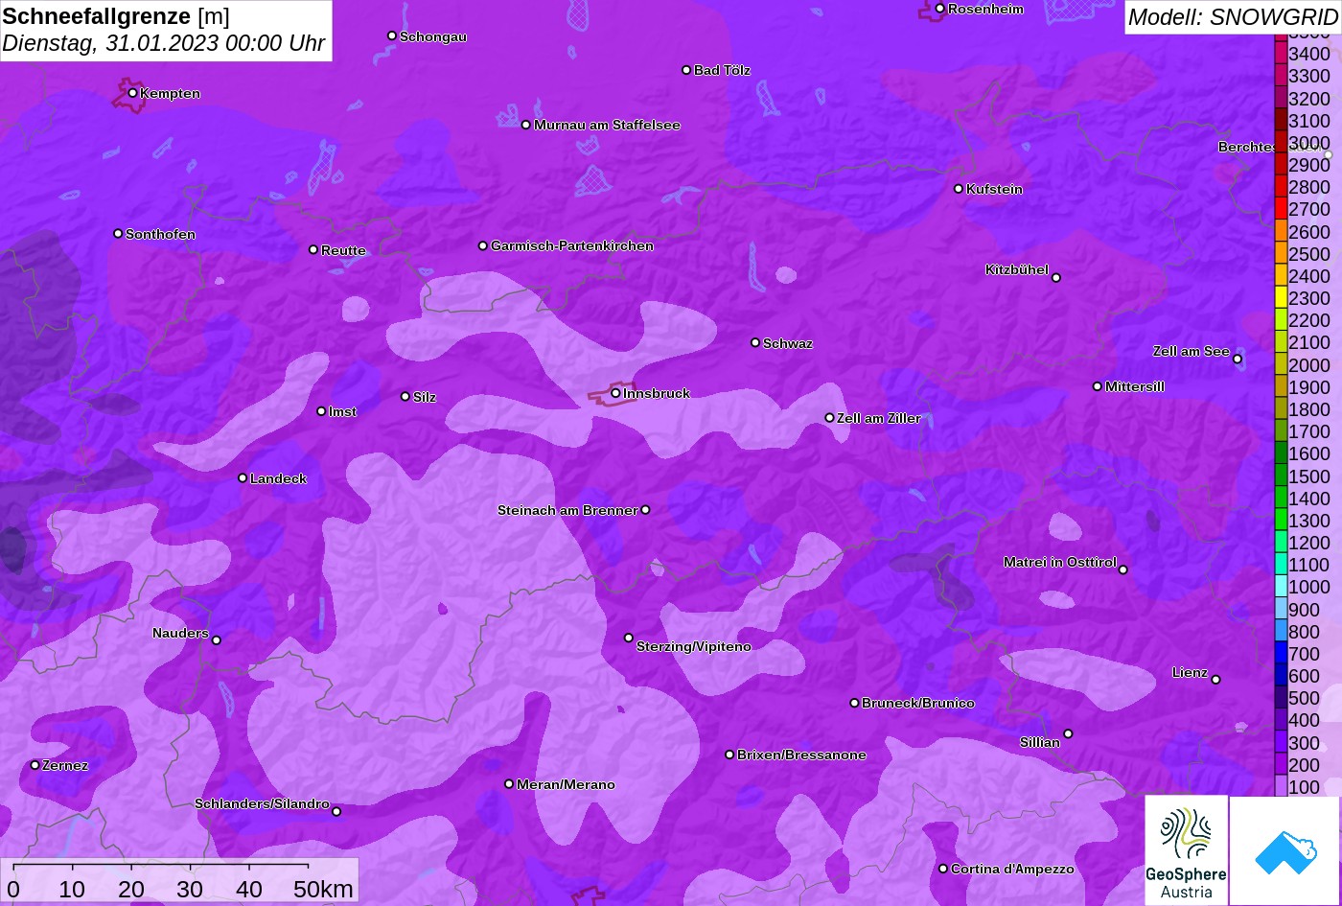This screenshot has width=1342, height=906.
Task: Click the blue cloud house logo
Action: (x=1284, y=850)
